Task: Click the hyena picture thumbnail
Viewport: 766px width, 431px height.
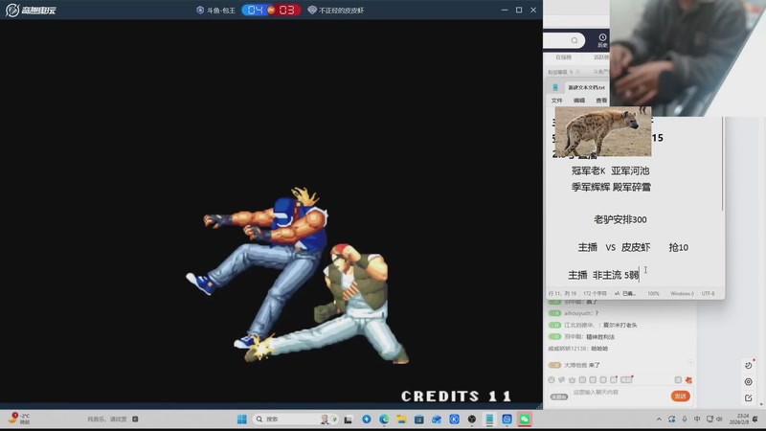Action: coord(603,131)
